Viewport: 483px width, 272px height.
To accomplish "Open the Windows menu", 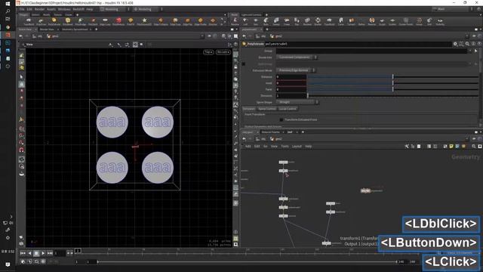I will coord(64,9).
